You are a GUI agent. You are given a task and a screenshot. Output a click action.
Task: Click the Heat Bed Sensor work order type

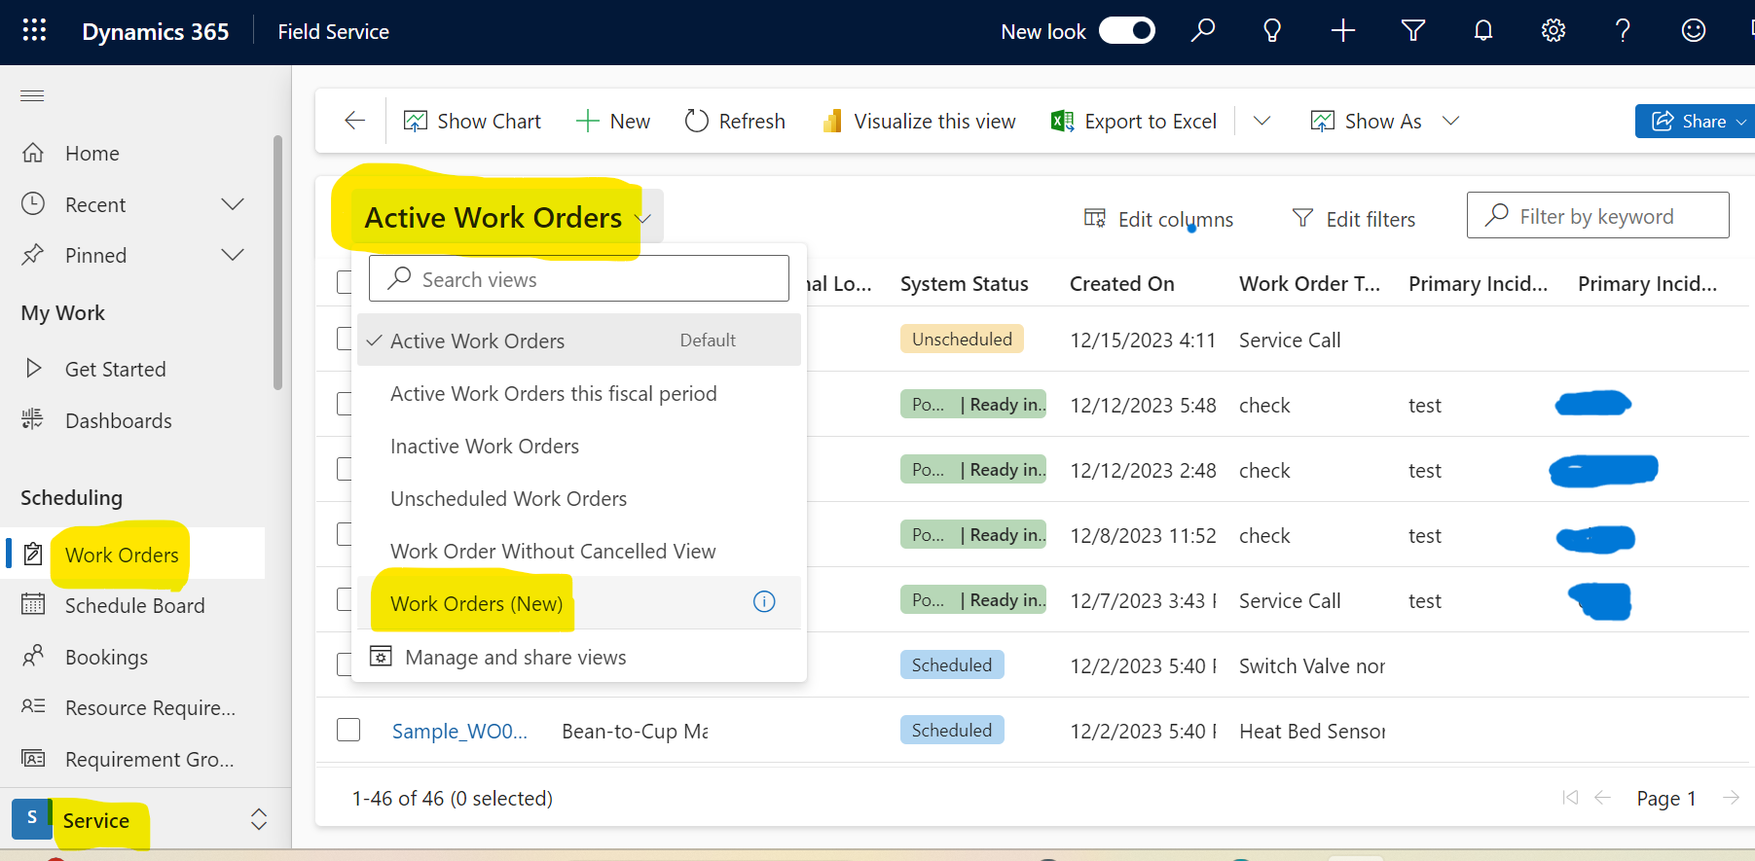click(x=1311, y=731)
